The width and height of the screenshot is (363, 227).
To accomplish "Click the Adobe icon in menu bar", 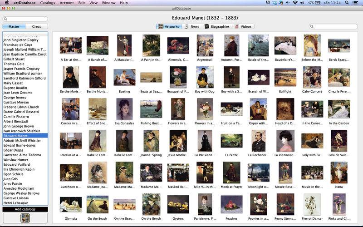I will 267,3.
